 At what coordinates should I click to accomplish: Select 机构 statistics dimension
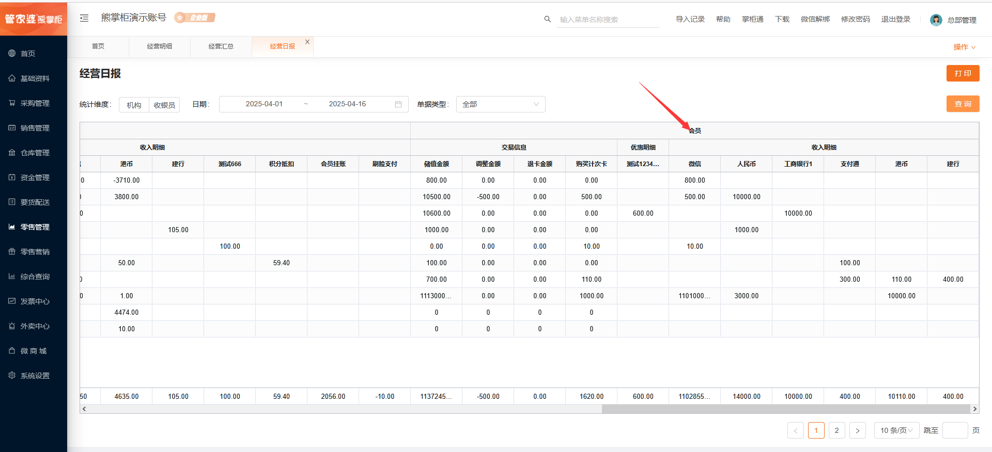tap(134, 105)
